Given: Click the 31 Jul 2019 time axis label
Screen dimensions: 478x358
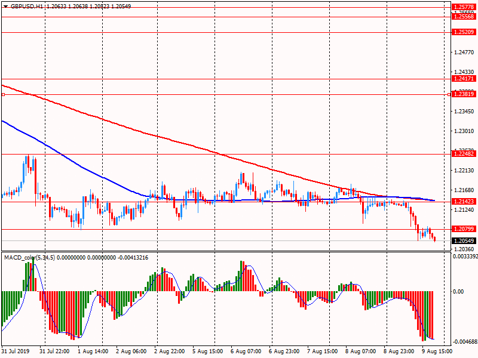Looking at the screenshot, I should (16, 351).
